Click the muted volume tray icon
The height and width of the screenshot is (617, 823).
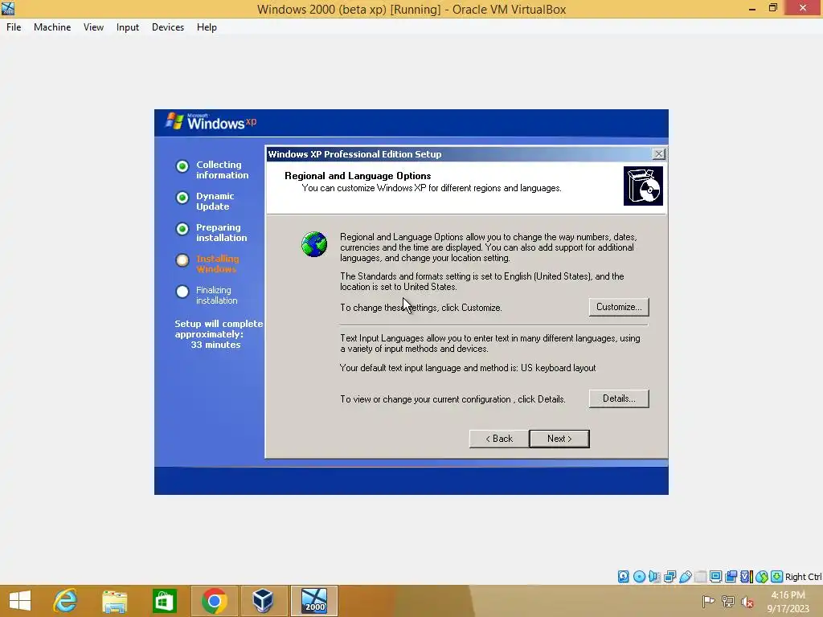(x=747, y=601)
